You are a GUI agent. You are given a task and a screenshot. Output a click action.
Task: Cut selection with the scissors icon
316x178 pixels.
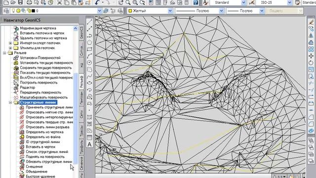[59, 2]
